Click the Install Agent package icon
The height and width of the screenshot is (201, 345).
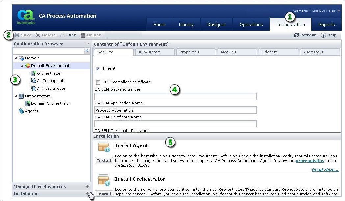(104, 146)
